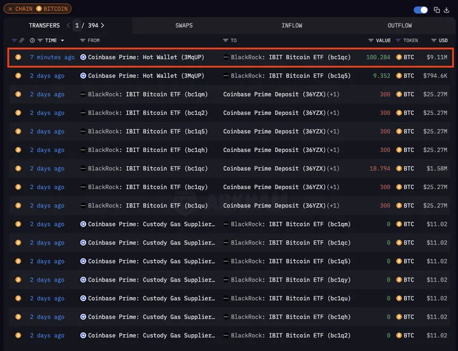458x351 pixels.
Task: Click Bitcoin chain icon in 9.352 row
Action: tap(18, 76)
